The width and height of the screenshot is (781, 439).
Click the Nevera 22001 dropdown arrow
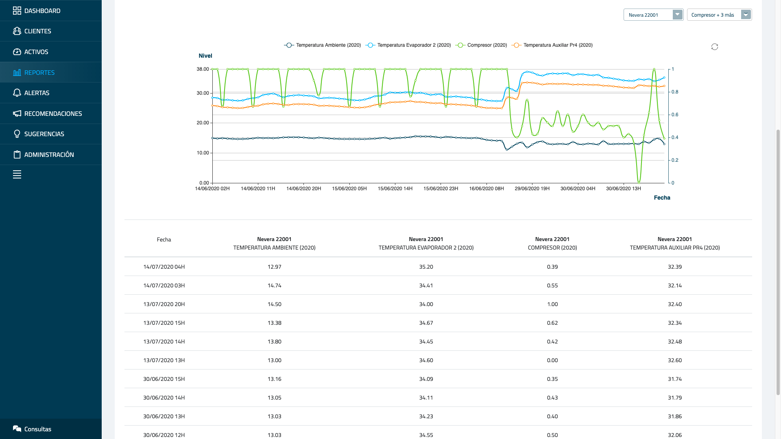tap(677, 15)
